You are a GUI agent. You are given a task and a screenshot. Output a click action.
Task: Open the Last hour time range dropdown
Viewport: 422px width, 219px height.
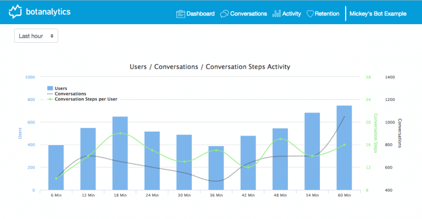pos(36,36)
